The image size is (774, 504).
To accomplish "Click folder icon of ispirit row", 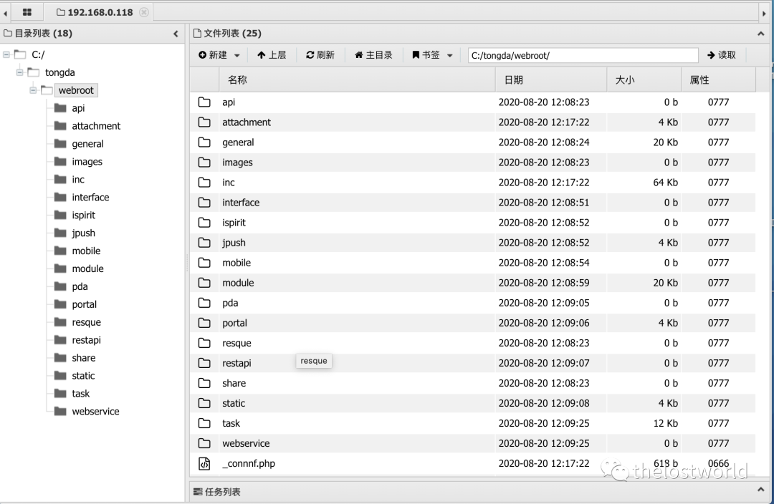I will click(x=204, y=223).
